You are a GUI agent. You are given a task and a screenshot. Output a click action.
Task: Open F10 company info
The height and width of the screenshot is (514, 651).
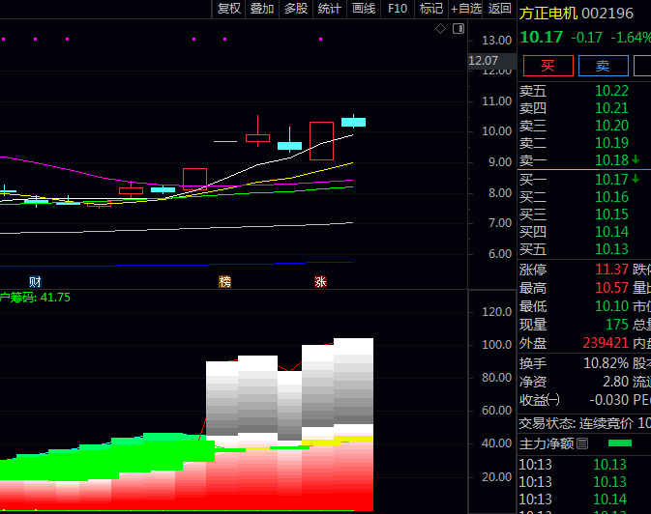398,9
